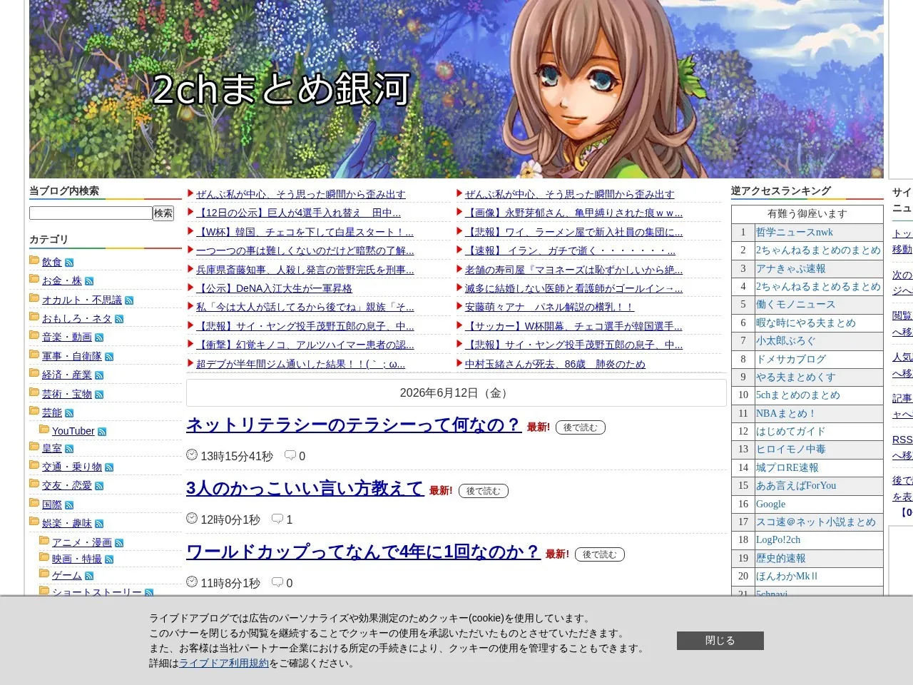Open RSS feed icon next to ゲーム
The height and width of the screenshot is (685, 913).
tap(89, 576)
